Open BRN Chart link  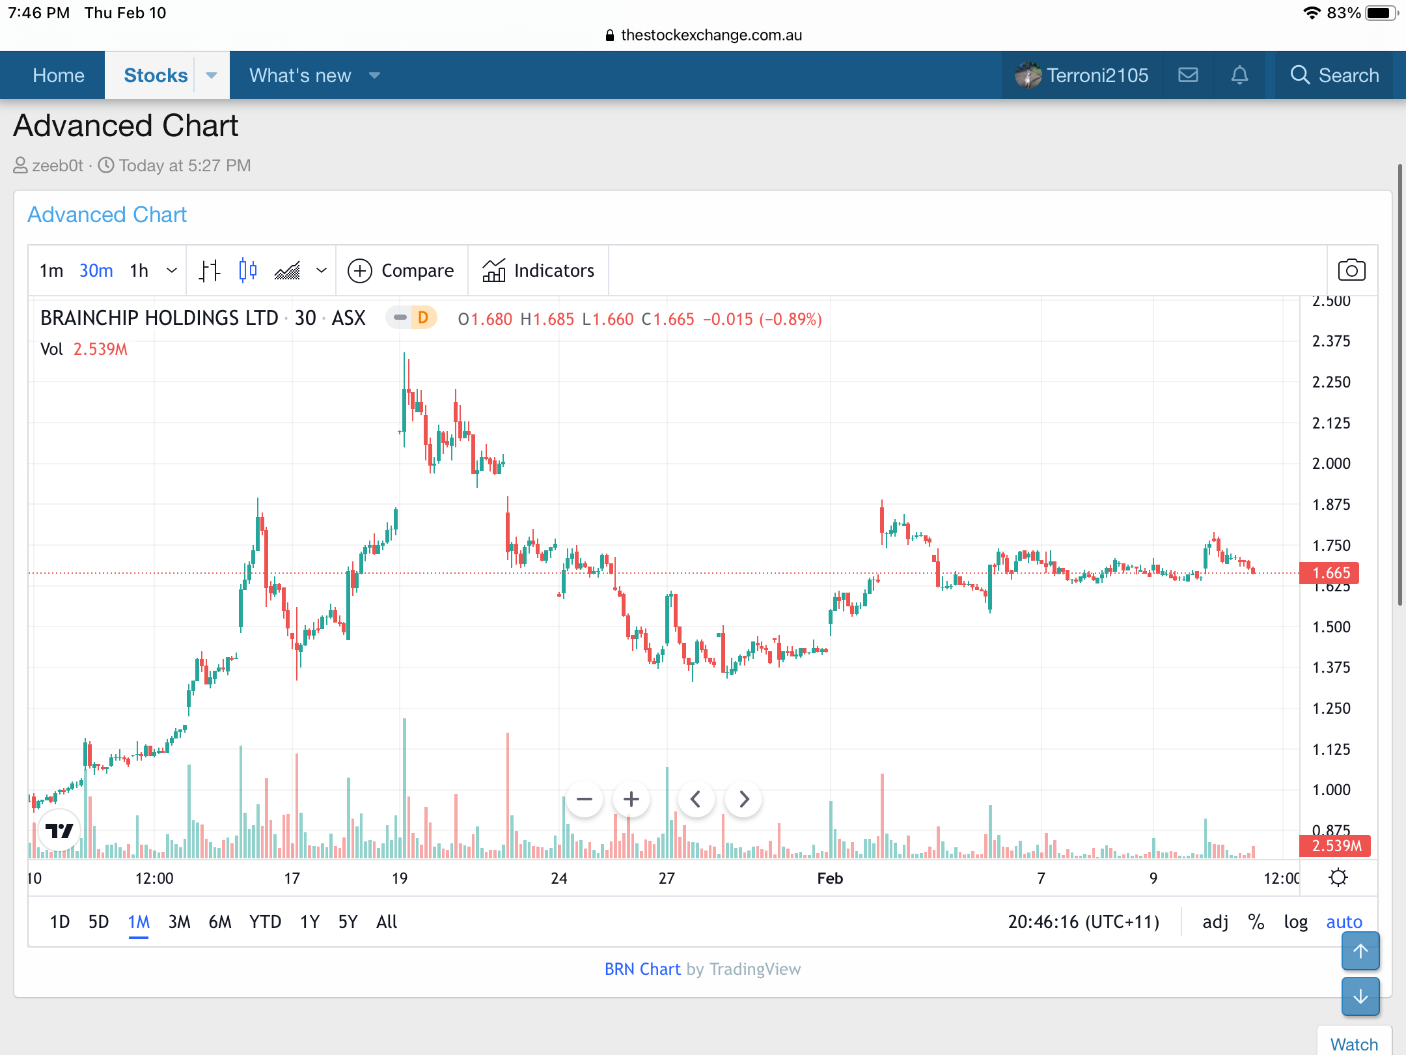tap(642, 969)
